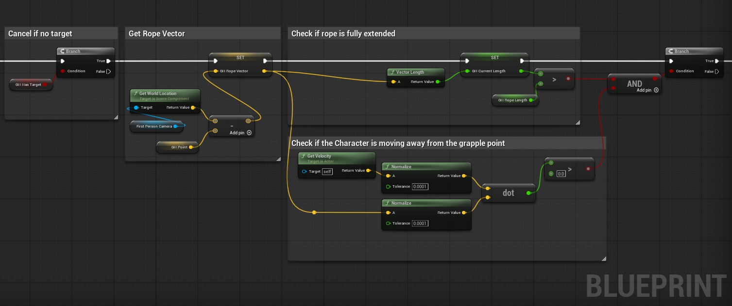This screenshot has width=732, height=306.
Task: Click the Condition pin on the leftmost Branch node
Action: (63, 71)
